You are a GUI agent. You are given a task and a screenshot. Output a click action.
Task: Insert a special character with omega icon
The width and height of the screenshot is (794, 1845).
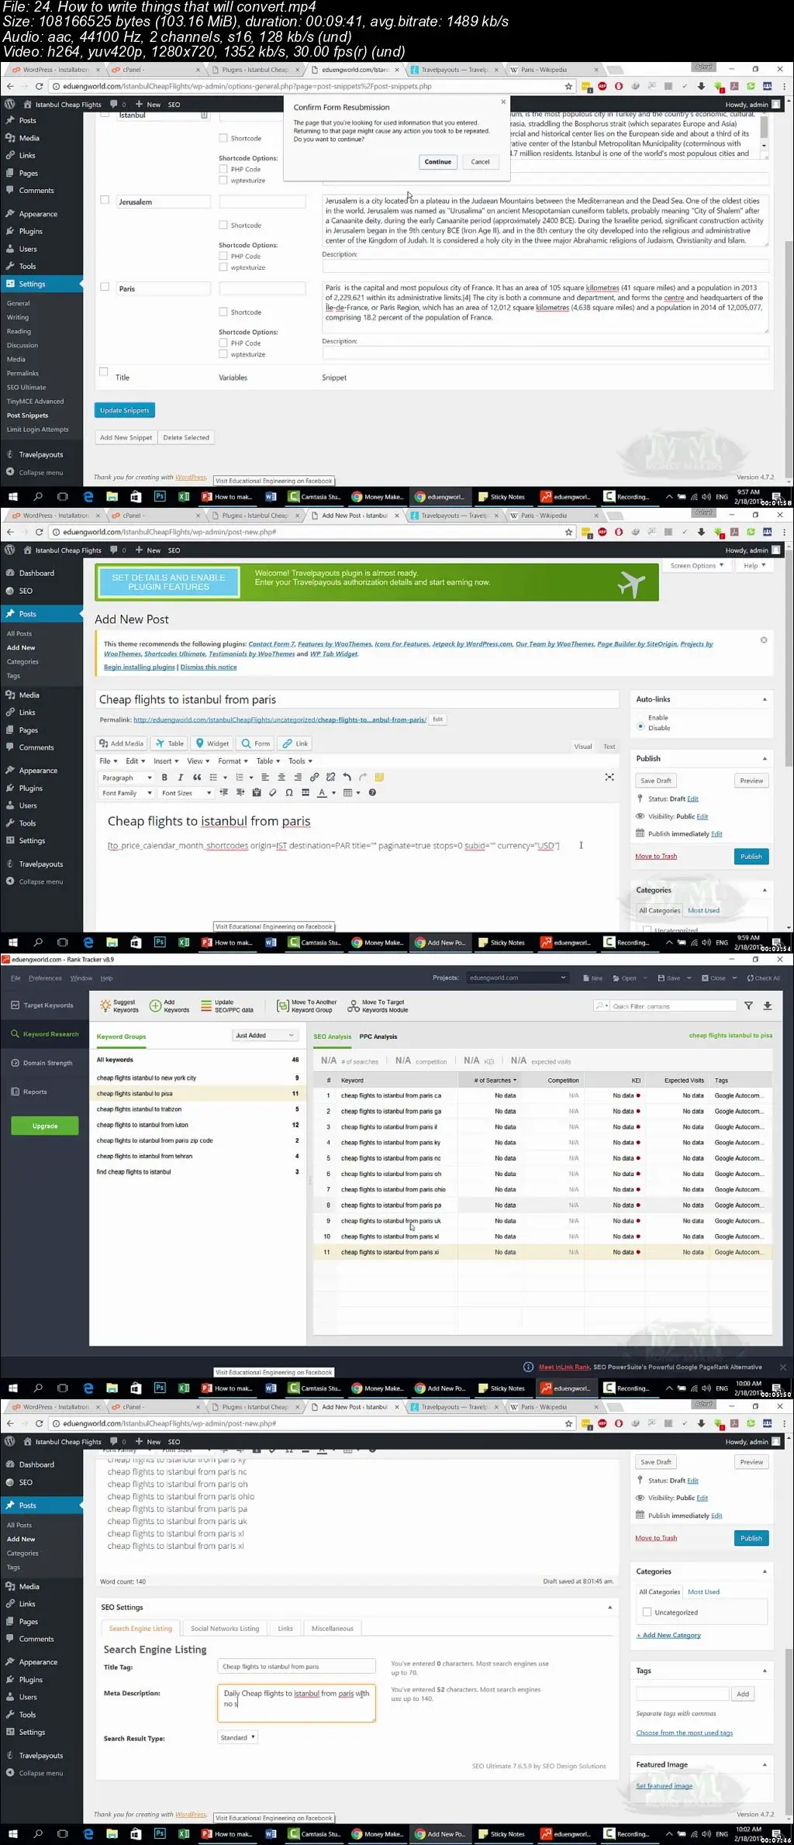click(x=288, y=793)
